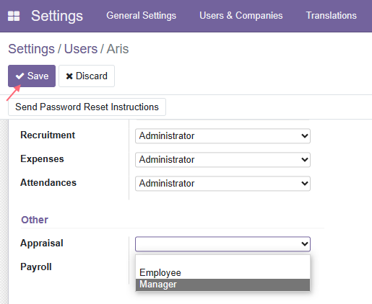Open Users & Companies menu

(x=241, y=16)
